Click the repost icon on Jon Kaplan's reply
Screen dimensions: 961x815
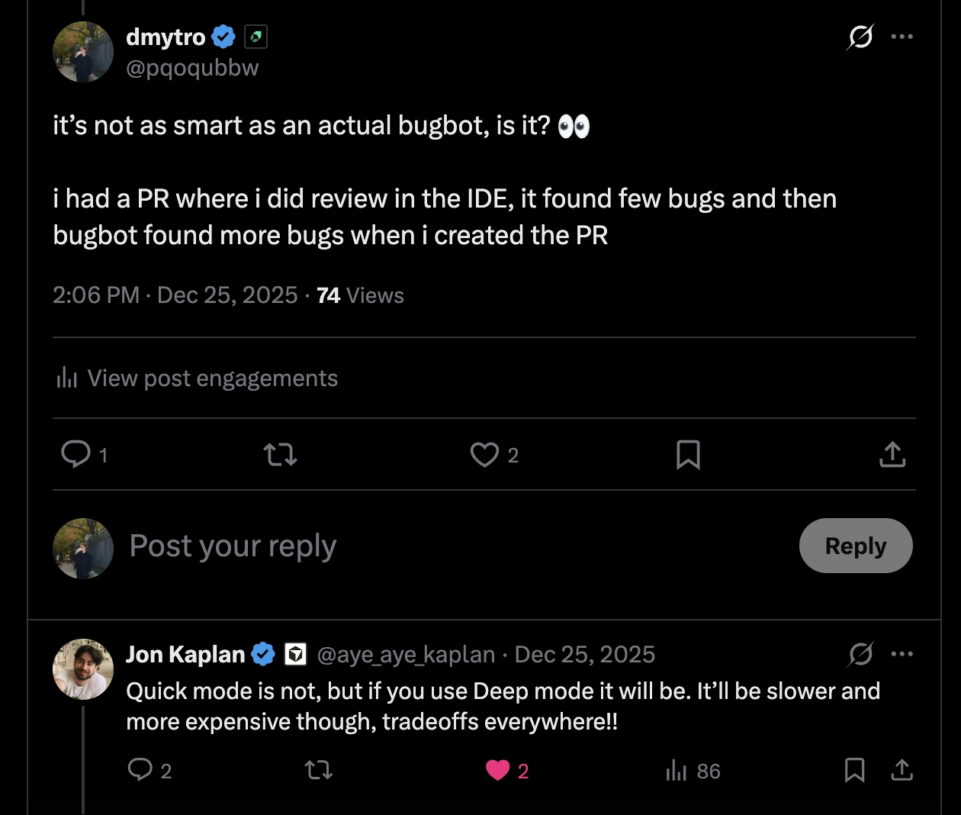(x=318, y=771)
